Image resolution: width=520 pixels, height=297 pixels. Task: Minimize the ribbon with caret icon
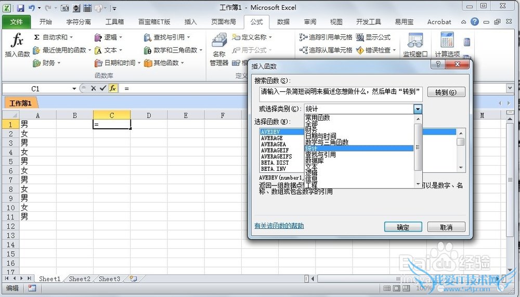tap(464, 22)
